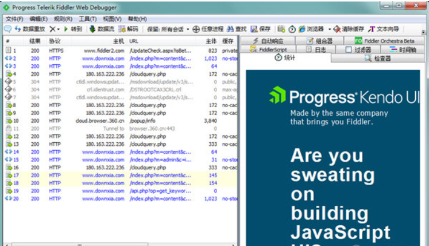Click the timer toolbar icon

point(292,29)
